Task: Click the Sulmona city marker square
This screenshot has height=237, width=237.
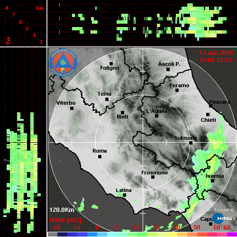Action: [191, 143]
